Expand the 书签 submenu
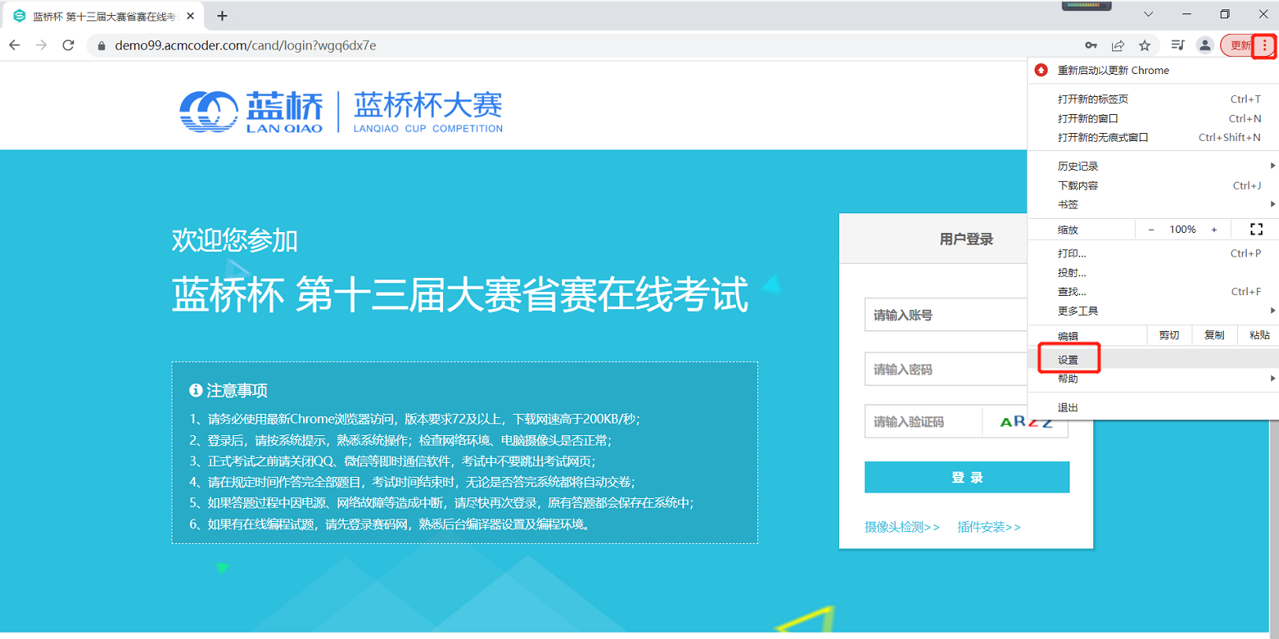Screen dimensions: 1279x639 click(1153, 205)
